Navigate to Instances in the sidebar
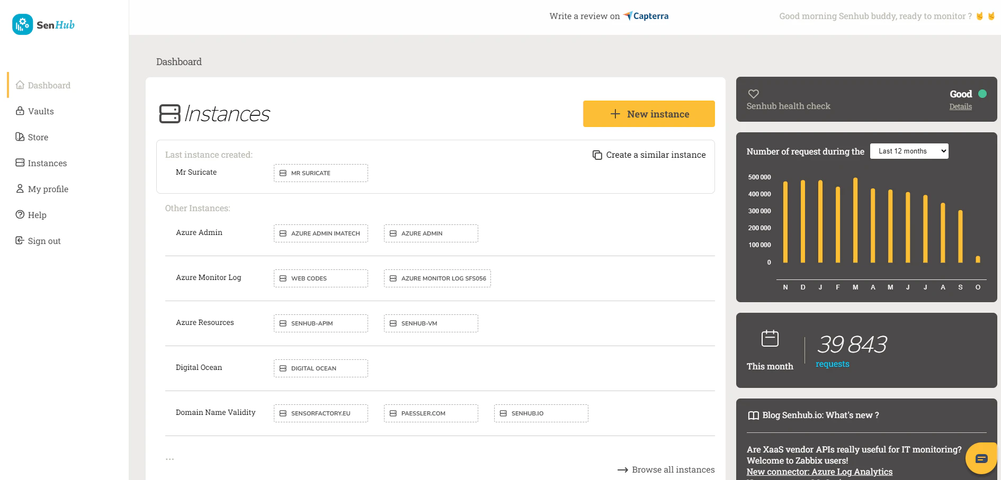Screen dimensions: 1001x480 coord(47,163)
